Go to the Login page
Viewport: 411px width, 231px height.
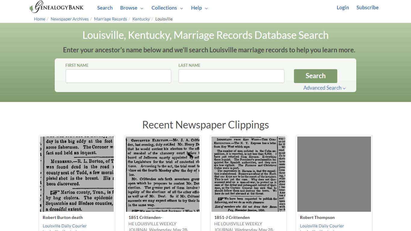[343, 8]
